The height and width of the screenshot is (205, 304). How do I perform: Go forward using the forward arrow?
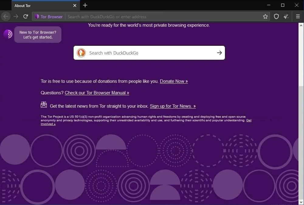tap(16, 16)
